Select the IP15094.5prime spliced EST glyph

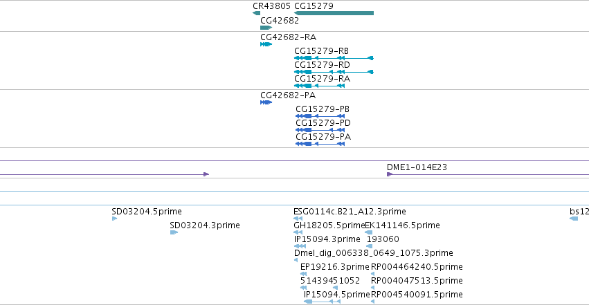(323, 302)
